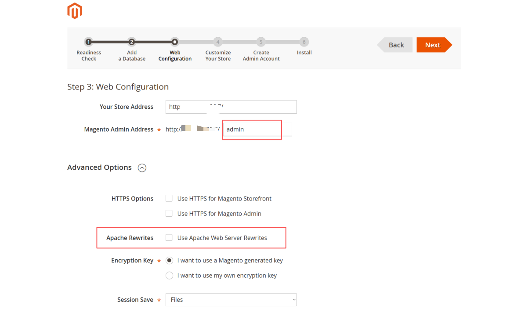Check Use Apache Web Server Rewrites
The image size is (514, 333).
pyautogui.click(x=169, y=238)
